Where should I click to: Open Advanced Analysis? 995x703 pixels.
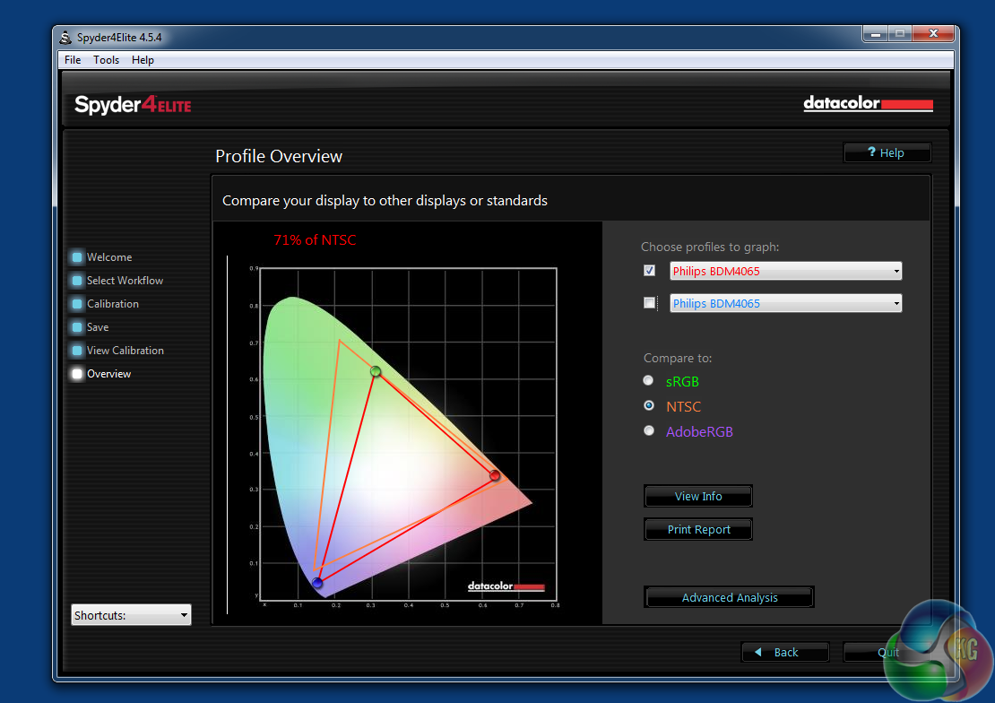point(729,598)
